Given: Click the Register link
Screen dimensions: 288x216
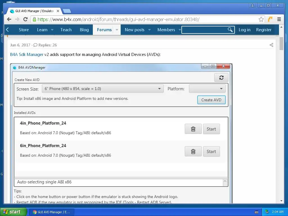Looking at the screenshot, I should pyautogui.click(x=264, y=30).
